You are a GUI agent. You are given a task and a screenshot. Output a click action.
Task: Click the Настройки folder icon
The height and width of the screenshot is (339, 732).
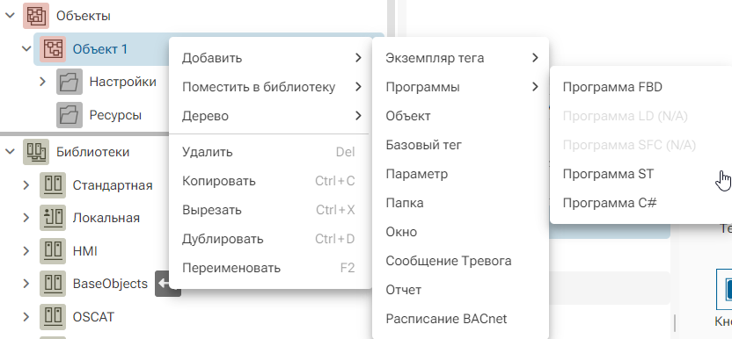coord(70,82)
